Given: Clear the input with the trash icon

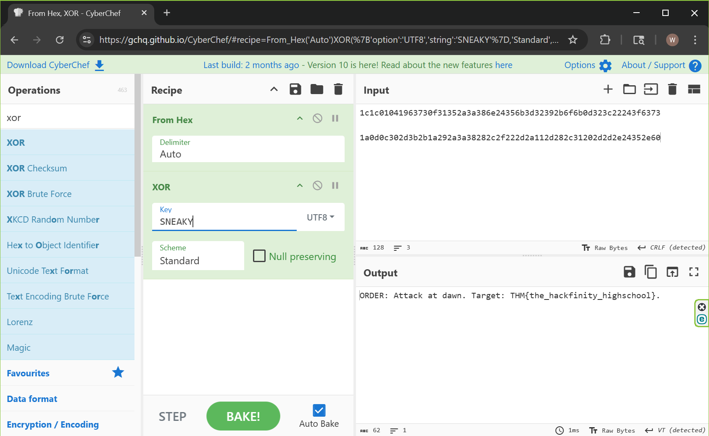Looking at the screenshot, I should point(672,89).
